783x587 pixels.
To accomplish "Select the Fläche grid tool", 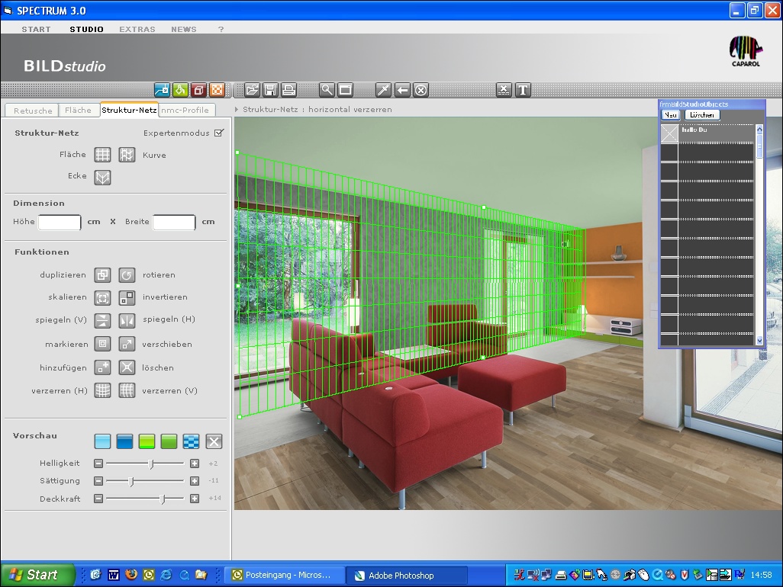I will pyautogui.click(x=102, y=155).
